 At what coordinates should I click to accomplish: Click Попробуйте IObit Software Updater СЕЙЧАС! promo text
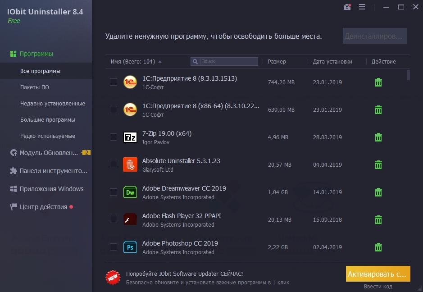[x=184, y=274]
